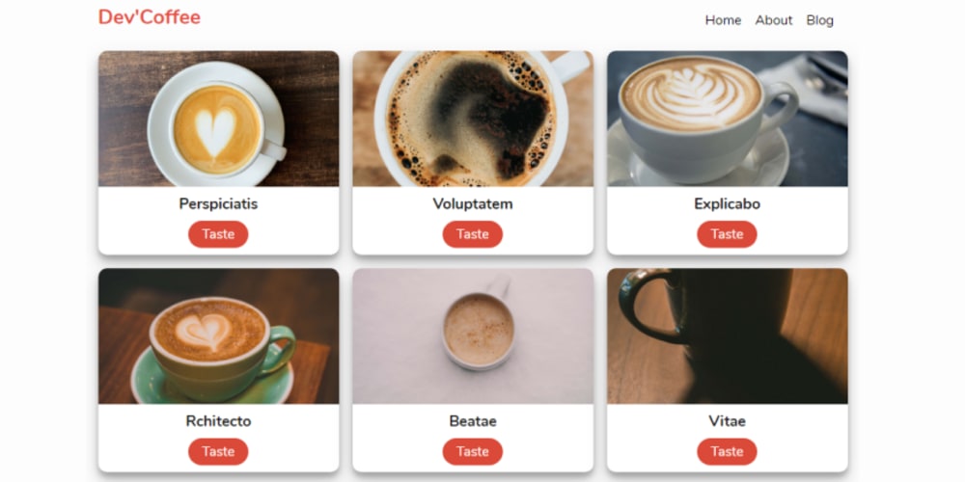965x482 pixels.
Task: Select the Vitae dark mug image
Action: [728, 336]
